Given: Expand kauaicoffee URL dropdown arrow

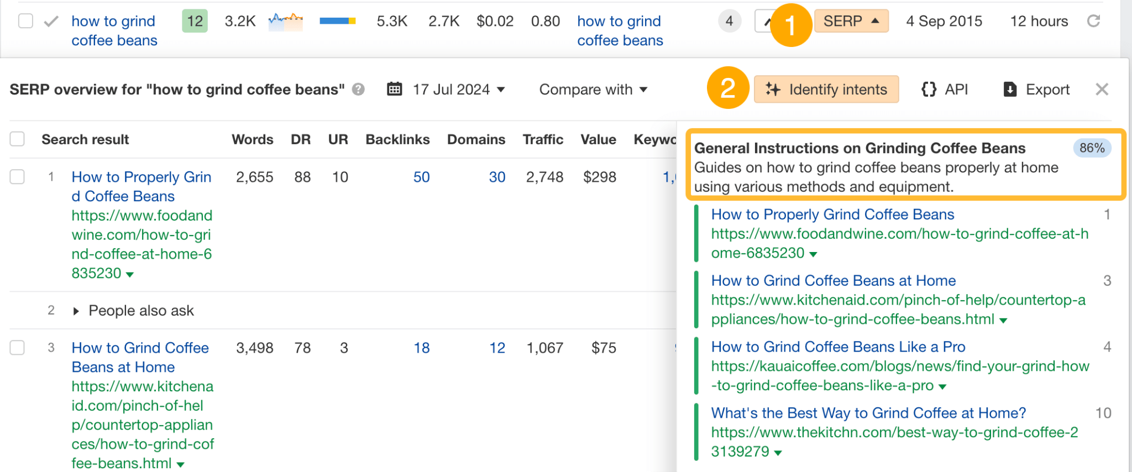Looking at the screenshot, I should (x=942, y=387).
